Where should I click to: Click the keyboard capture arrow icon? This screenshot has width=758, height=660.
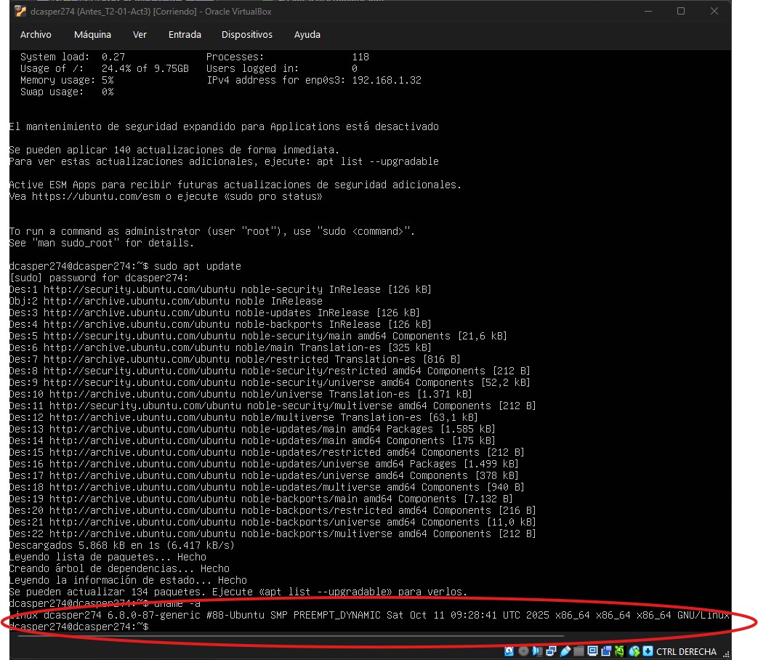(x=648, y=651)
